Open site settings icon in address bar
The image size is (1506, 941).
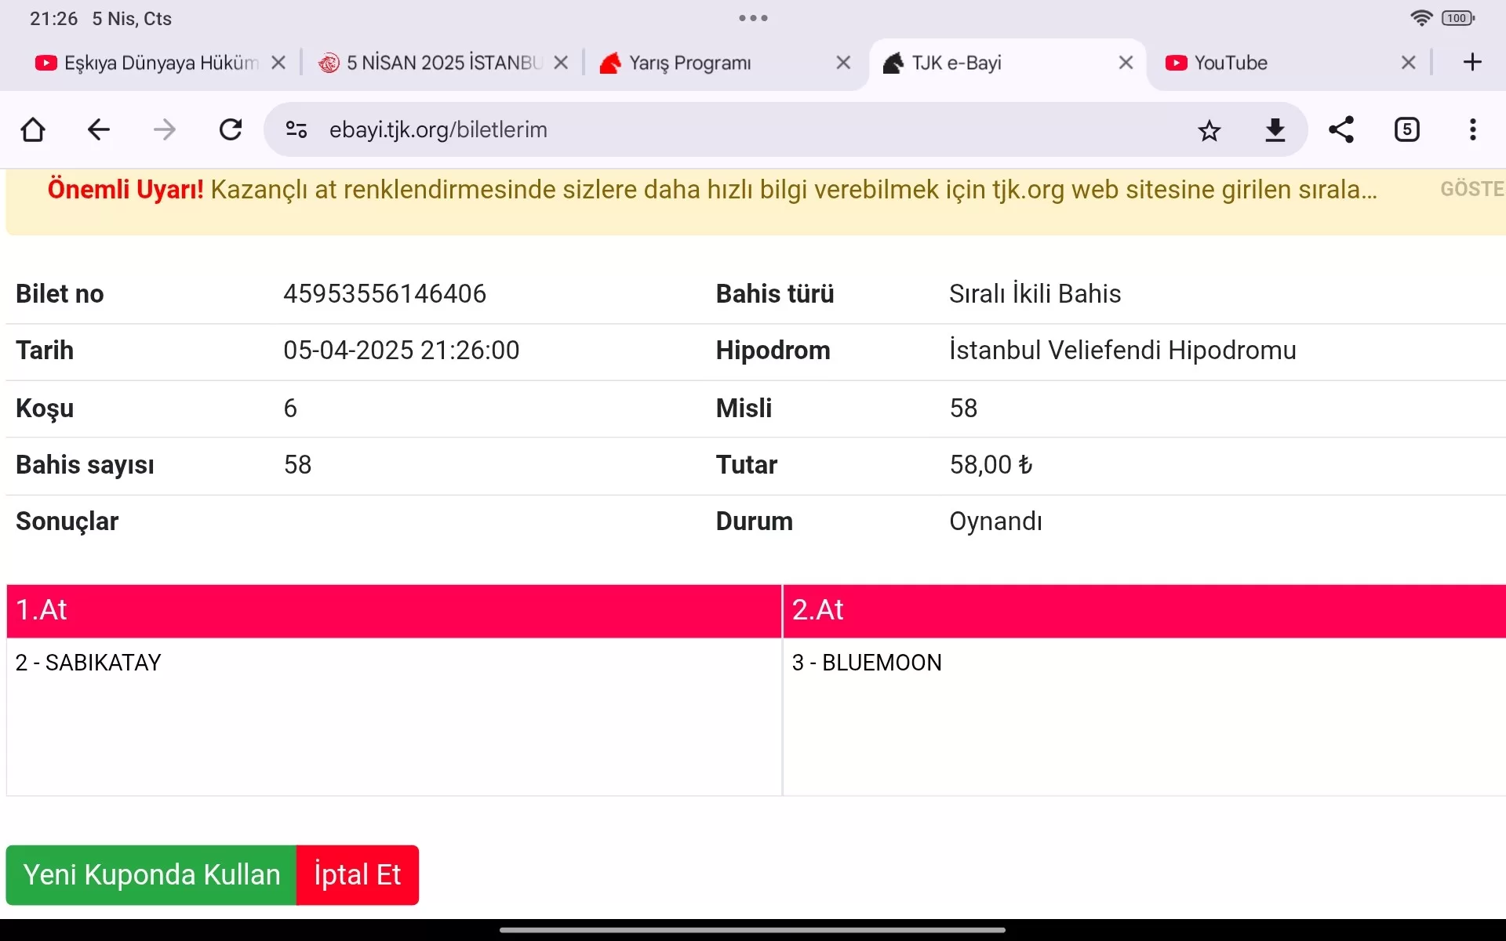coord(296,129)
